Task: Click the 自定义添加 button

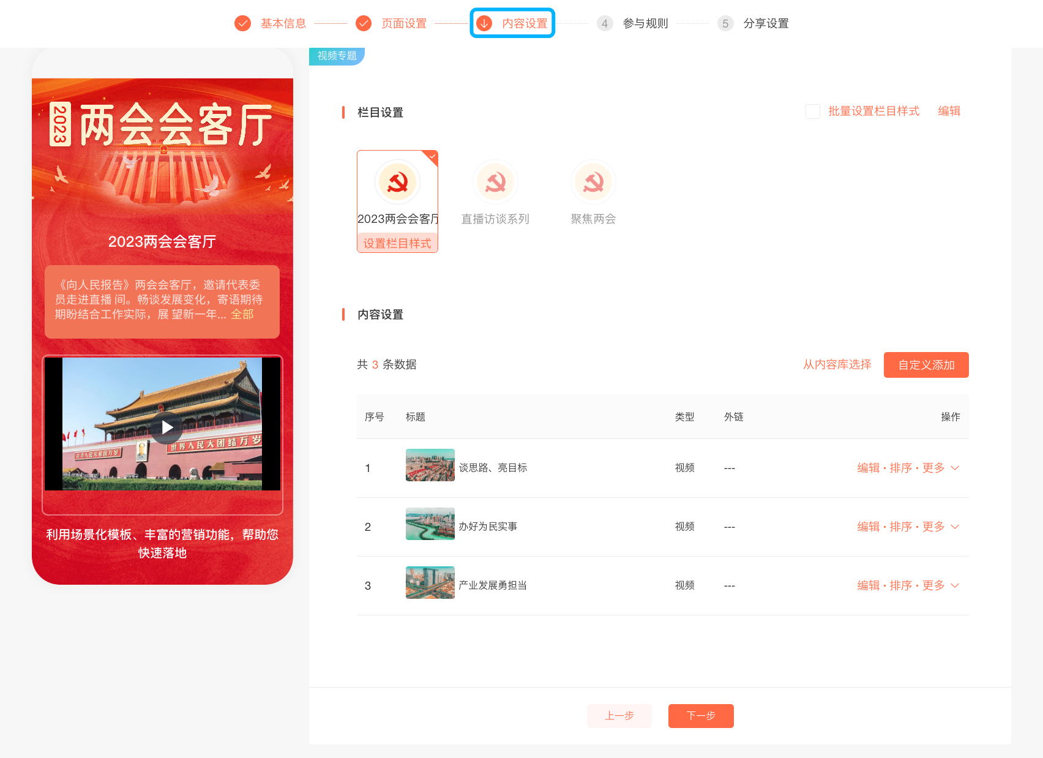Action: [925, 365]
